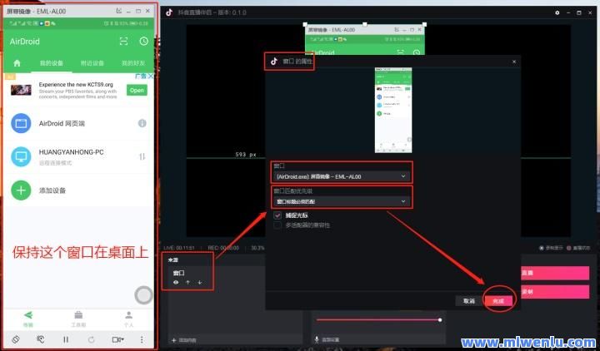Image resolution: width=600 pixels, height=351 pixels.
Task: Click the fullscreen icon in mirror title bar
Action: pos(119,11)
